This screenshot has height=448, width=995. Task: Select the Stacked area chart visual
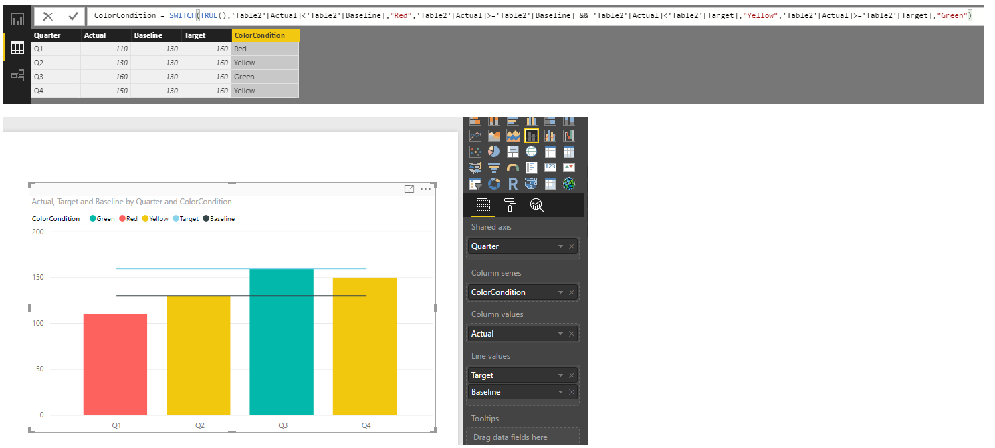point(513,136)
